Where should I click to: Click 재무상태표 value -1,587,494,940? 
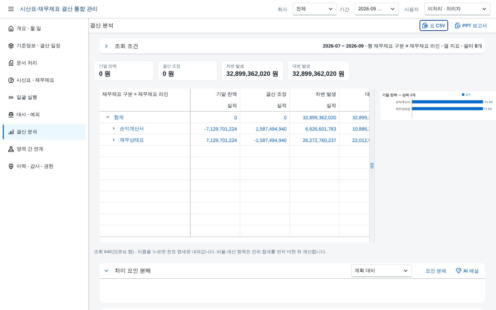(x=270, y=140)
